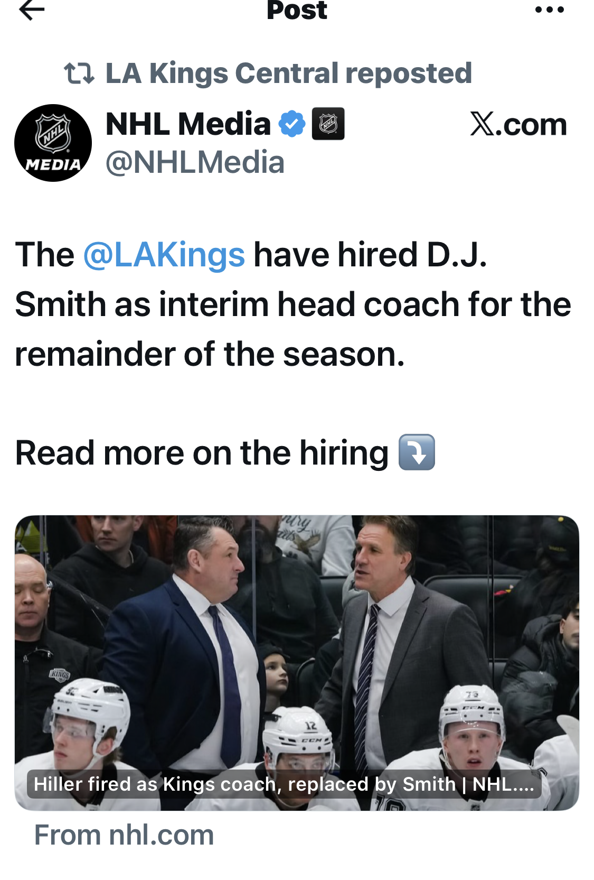Tap the square NHL affiliate badge
Viewport: 594px width, 880px height.
328,124
